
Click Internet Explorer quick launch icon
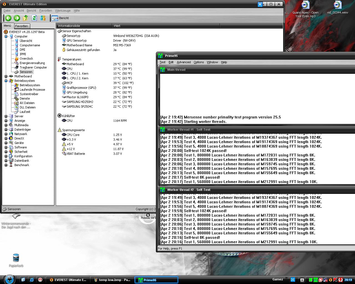32,280
